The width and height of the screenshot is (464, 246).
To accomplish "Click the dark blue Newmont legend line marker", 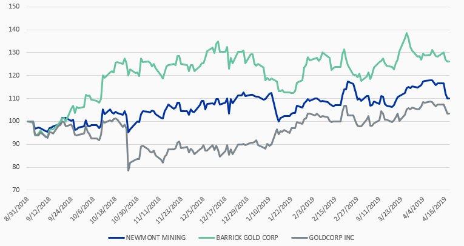I will tap(118, 238).
